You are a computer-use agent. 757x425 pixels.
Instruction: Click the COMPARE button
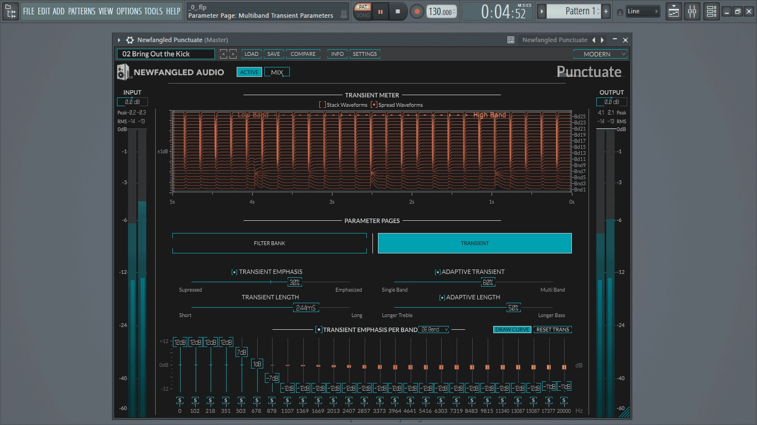point(303,54)
